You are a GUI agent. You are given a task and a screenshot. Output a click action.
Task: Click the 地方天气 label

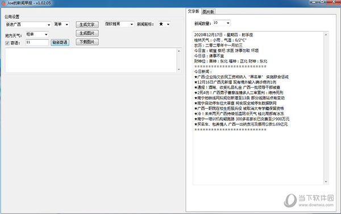coord(14,35)
